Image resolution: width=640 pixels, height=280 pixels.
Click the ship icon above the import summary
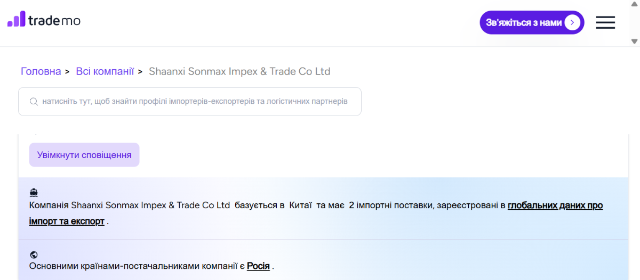click(34, 193)
